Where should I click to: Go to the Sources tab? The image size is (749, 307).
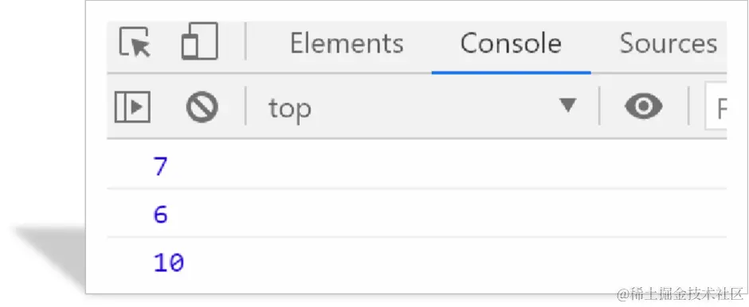(669, 44)
